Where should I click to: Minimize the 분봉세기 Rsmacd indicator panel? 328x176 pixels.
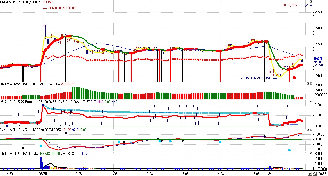[308, 101]
